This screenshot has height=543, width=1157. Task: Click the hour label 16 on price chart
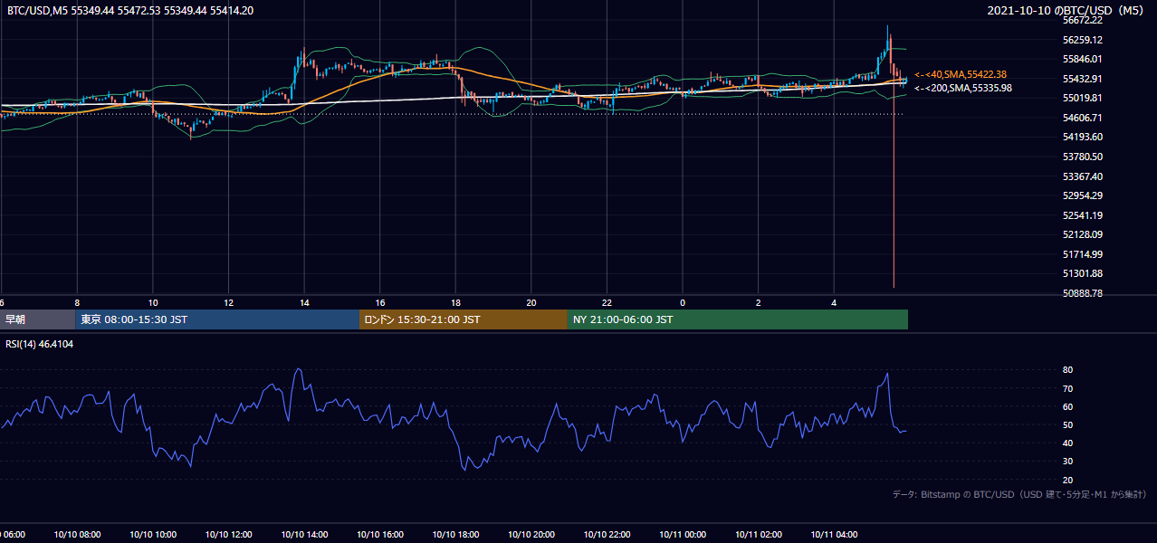pos(380,303)
